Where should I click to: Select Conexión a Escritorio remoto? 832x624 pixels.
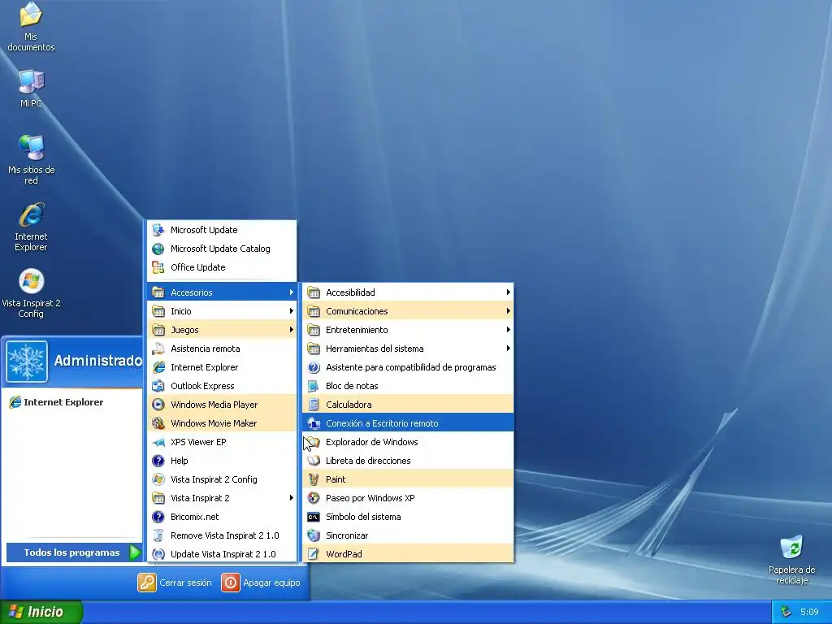click(x=408, y=422)
